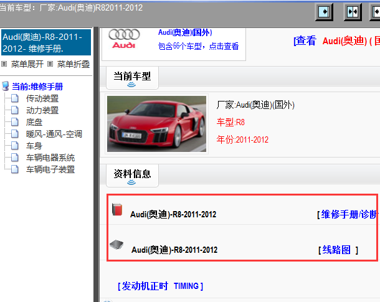
Task: Click the page icon next to 动力装置
Action: [x=15, y=110]
